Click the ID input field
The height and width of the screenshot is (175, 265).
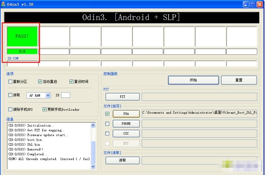click(x=66, y=95)
